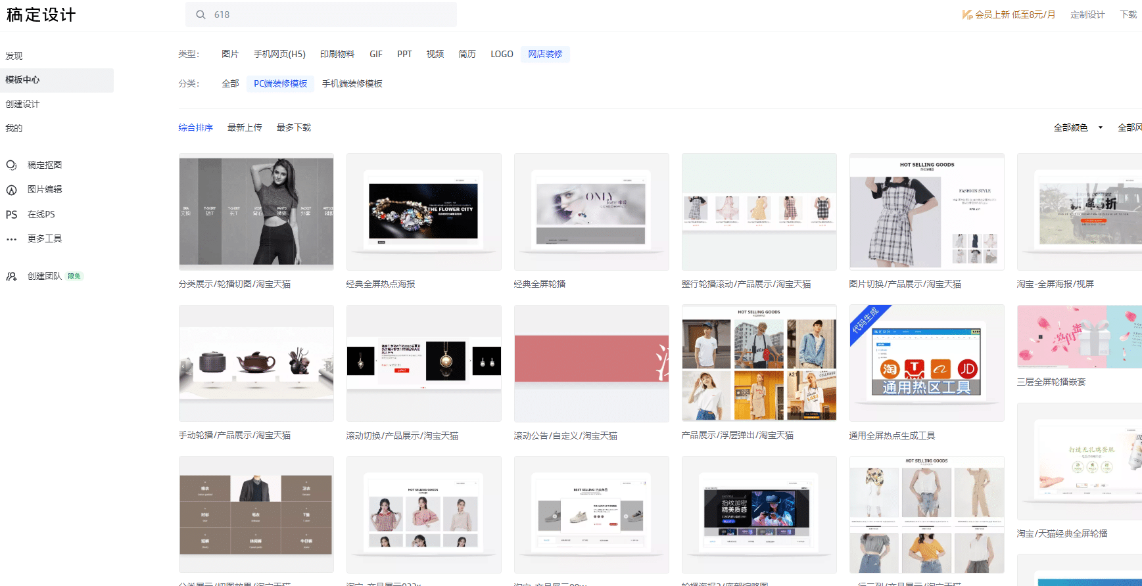Screen dimensions: 1142x586
Task: Choose the PC端装修模板 category filter
Action: click(281, 83)
